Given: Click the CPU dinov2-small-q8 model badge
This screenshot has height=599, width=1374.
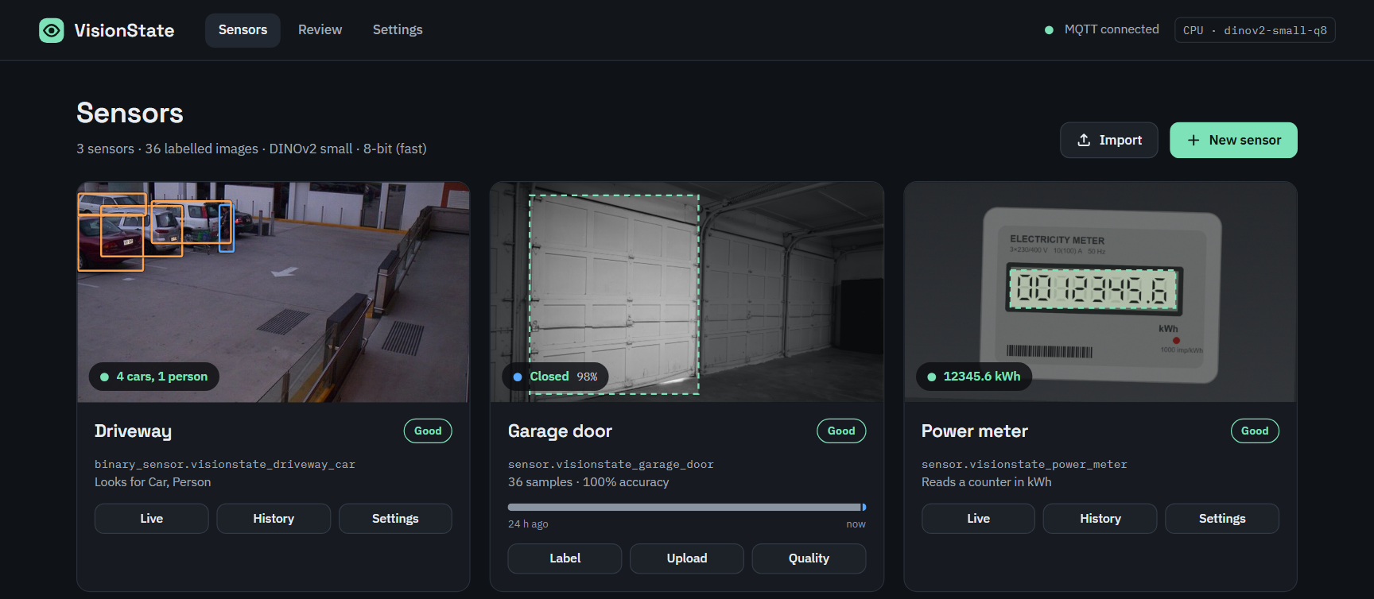Looking at the screenshot, I should pyautogui.click(x=1255, y=30).
